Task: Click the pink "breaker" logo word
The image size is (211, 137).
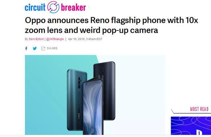Action: pyautogui.click(x=73, y=8)
